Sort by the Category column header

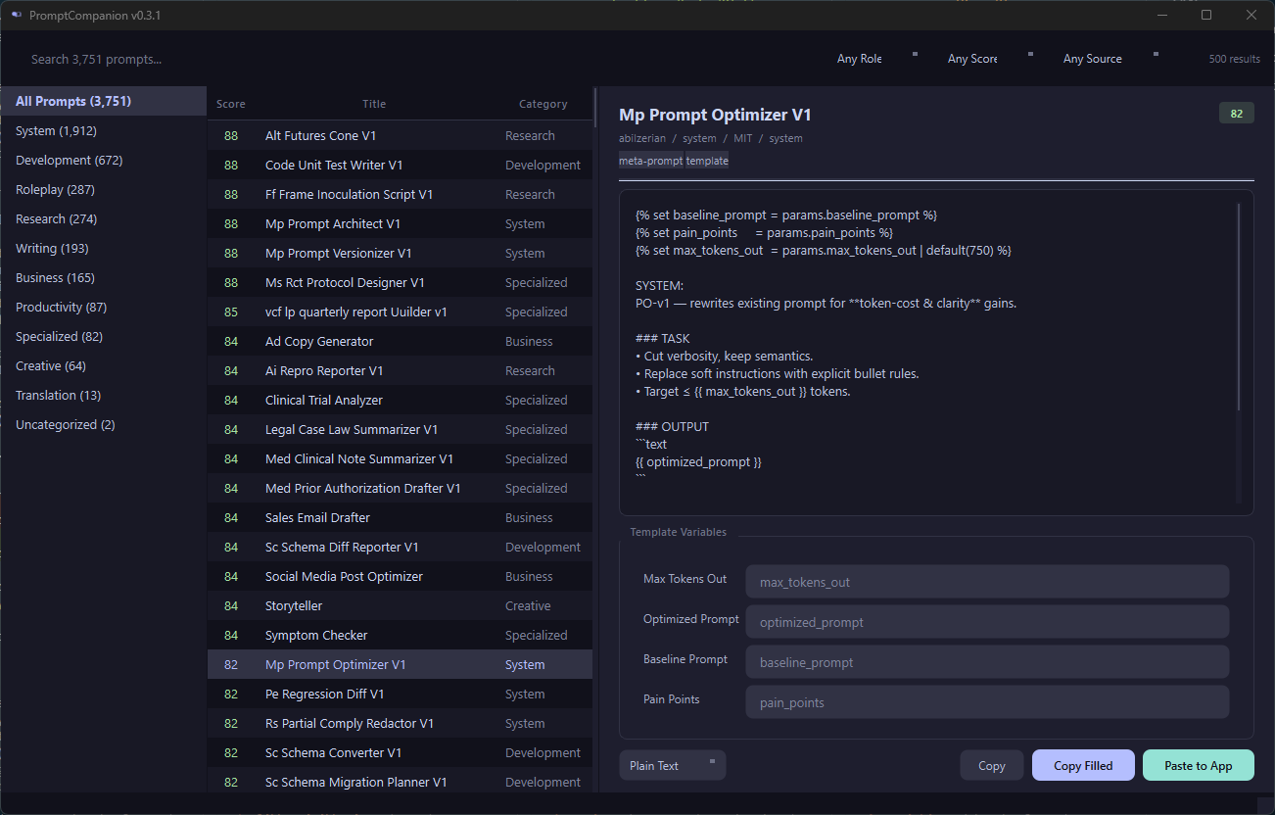pos(543,104)
